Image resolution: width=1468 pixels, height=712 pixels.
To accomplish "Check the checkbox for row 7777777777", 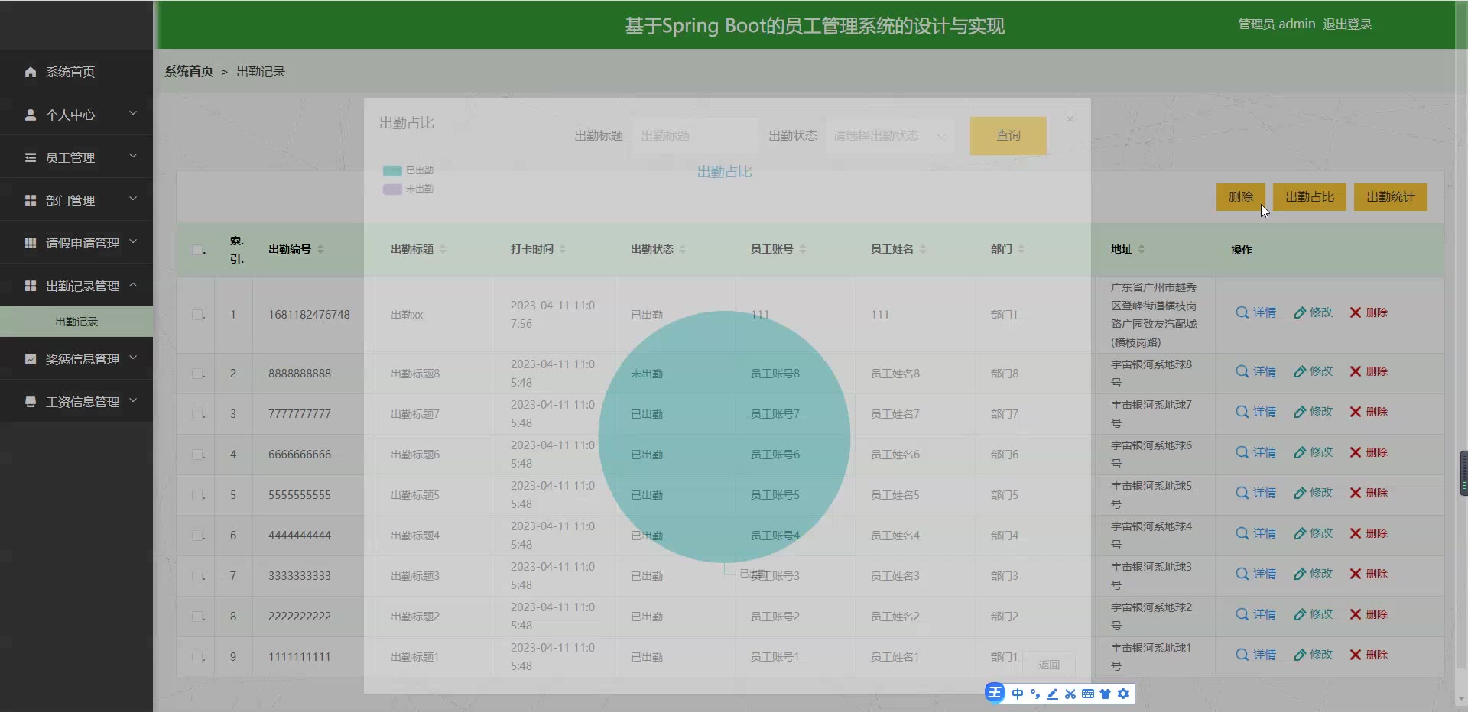I will [197, 414].
